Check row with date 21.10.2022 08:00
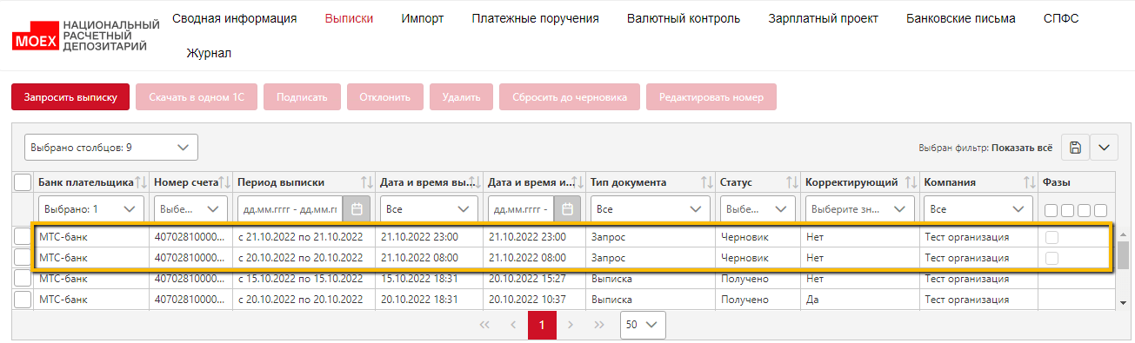The height and width of the screenshot is (343, 1135). (x=23, y=258)
